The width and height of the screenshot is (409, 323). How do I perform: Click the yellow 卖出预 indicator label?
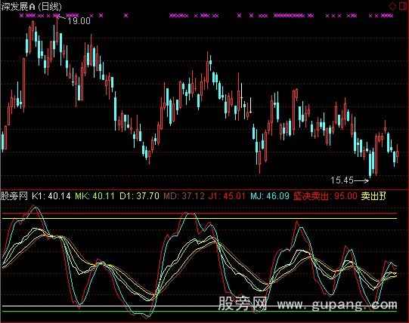click(x=373, y=196)
